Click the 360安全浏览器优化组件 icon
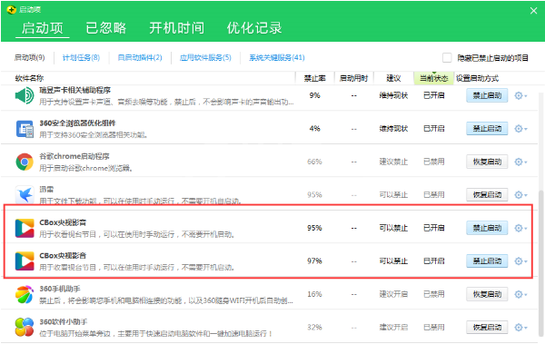 (x=25, y=129)
